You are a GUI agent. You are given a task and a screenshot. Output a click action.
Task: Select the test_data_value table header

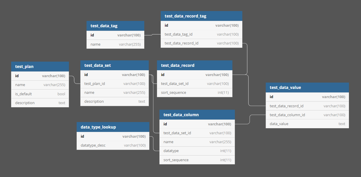pos(307,87)
